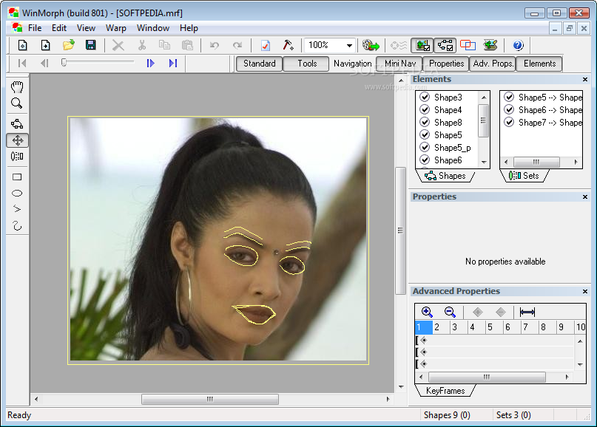Screen dimensions: 597x427
Task: Select the Polyline shape tool
Action: [17, 209]
